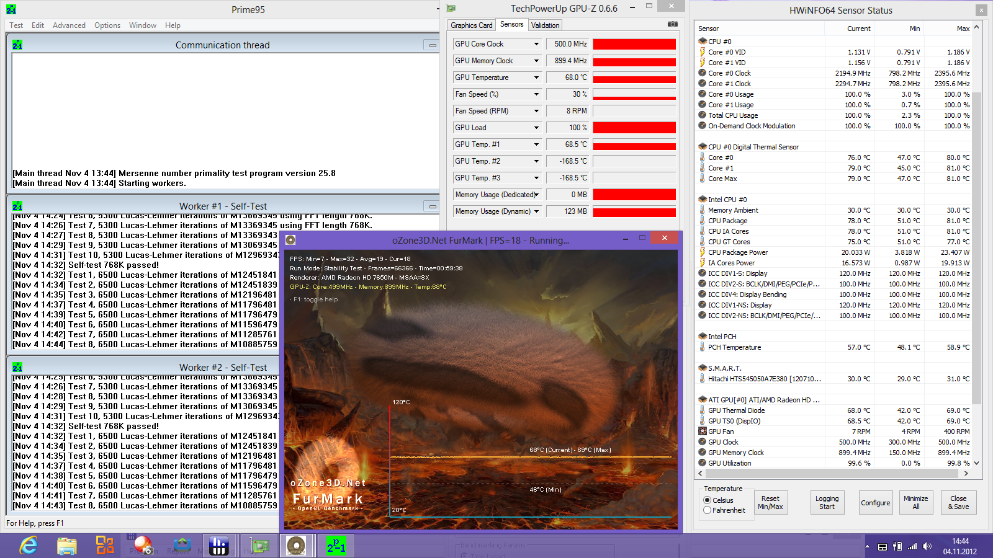993x558 pixels.
Task: Switch to HWiNFO64 on the taskbar
Action: click(218, 546)
